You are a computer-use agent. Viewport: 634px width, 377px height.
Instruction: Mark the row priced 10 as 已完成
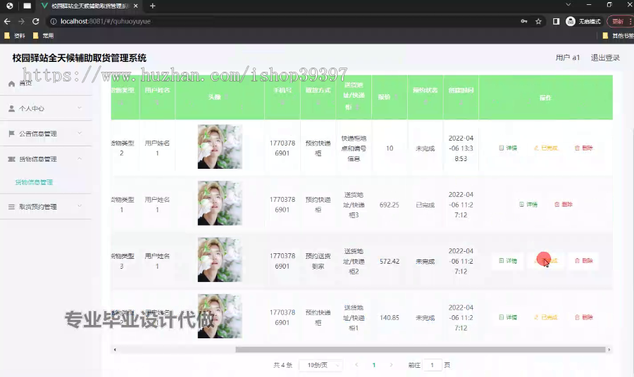[x=546, y=148]
